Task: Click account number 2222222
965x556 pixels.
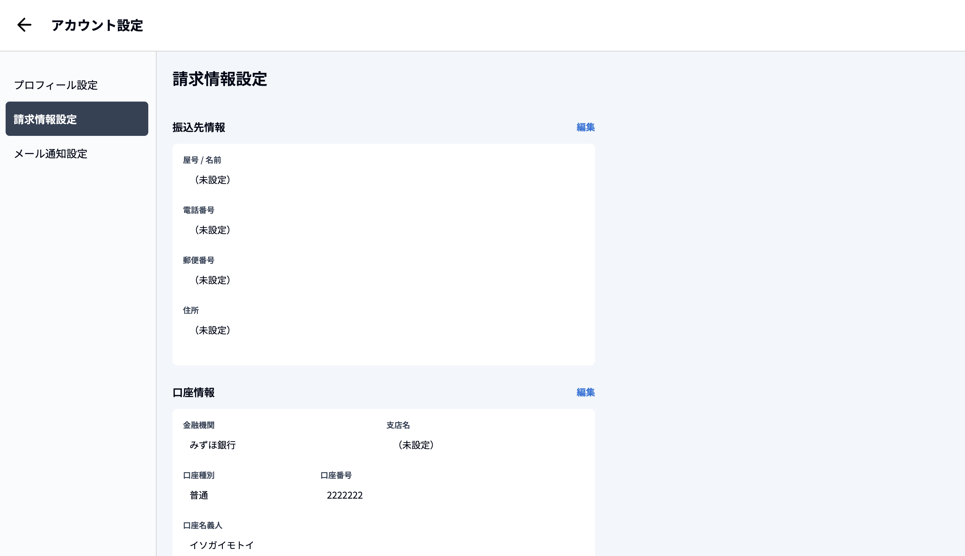Action: [x=344, y=495]
